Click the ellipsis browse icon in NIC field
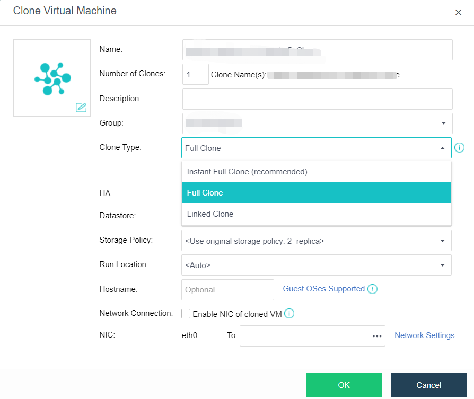Screen dimensions: 474x399 [x=377, y=336]
